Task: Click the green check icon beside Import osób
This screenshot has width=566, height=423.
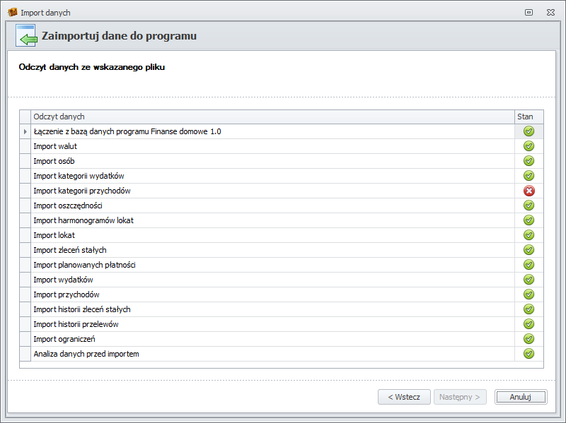Action: (x=529, y=161)
